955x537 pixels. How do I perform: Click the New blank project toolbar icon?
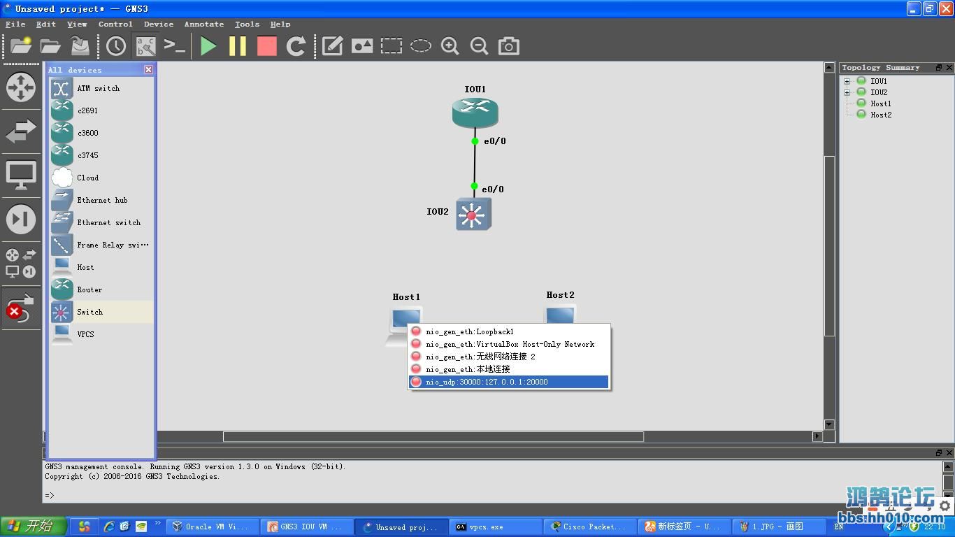[x=20, y=46]
